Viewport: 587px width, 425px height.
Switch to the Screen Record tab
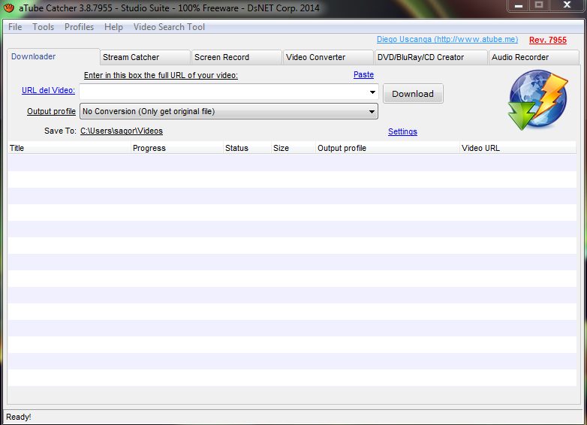(x=236, y=57)
